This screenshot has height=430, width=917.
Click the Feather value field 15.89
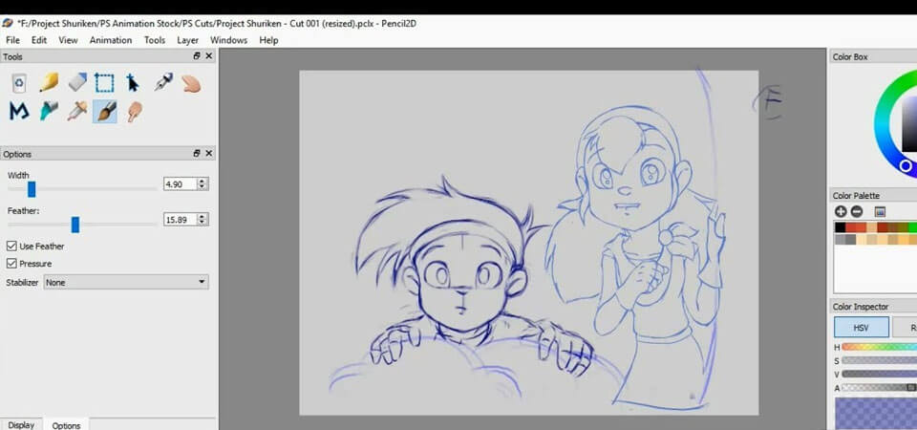click(x=181, y=220)
